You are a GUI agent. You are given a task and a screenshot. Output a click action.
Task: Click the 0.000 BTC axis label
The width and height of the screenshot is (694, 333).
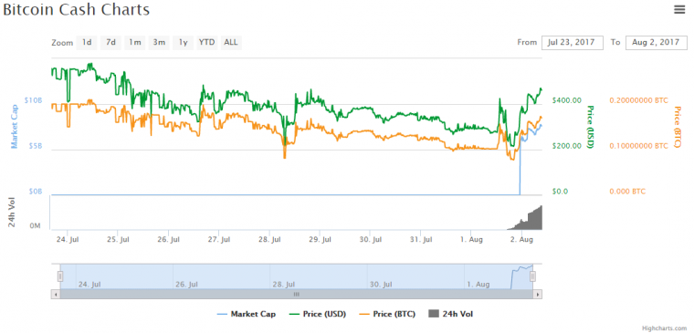coord(627,192)
